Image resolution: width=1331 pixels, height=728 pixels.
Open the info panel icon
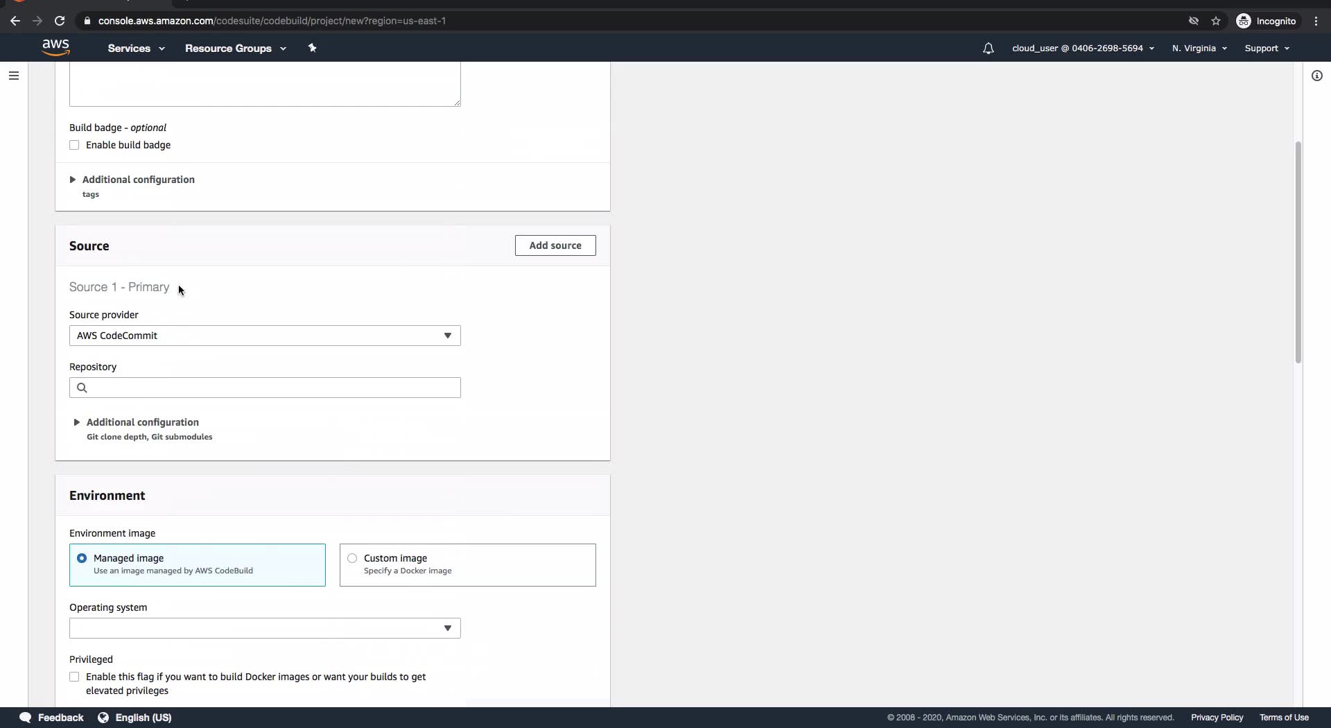pyautogui.click(x=1317, y=76)
